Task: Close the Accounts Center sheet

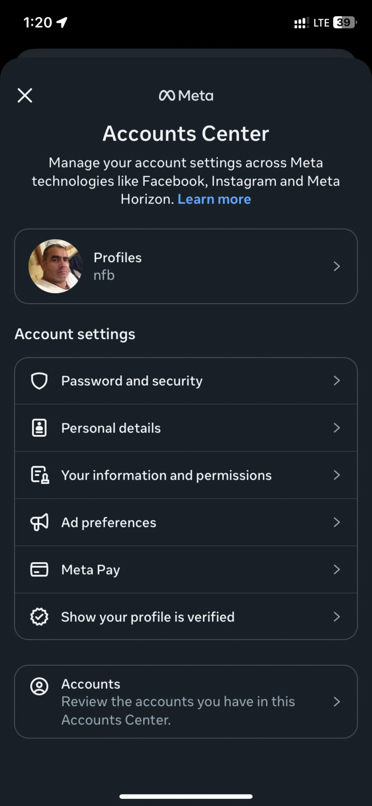Action: click(25, 95)
